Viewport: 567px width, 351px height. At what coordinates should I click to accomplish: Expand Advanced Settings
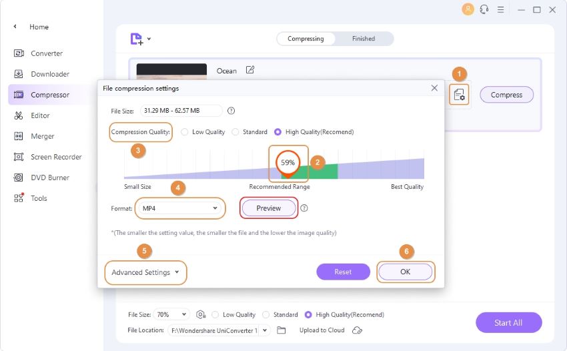click(x=145, y=272)
